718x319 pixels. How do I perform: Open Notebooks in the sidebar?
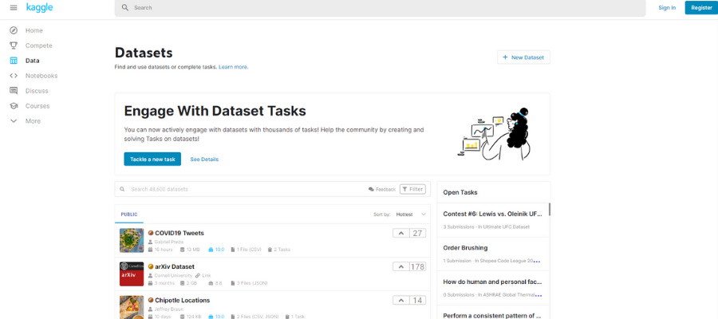point(41,76)
